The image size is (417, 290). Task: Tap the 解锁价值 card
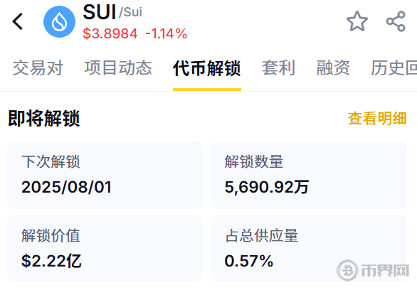point(105,249)
